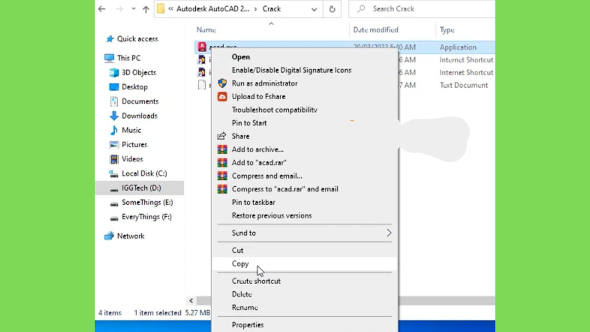Open Properties from context menu

coord(304,325)
